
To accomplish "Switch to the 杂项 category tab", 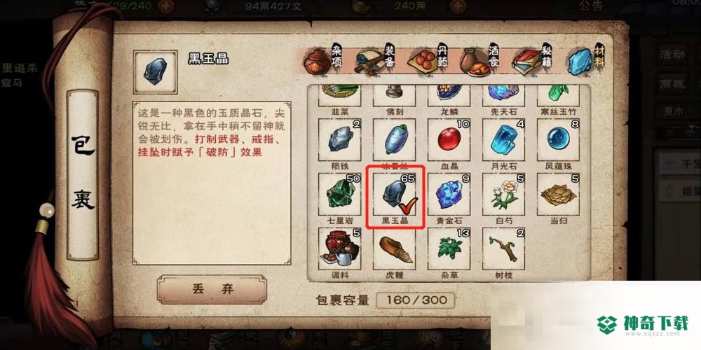I will [323, 59].
